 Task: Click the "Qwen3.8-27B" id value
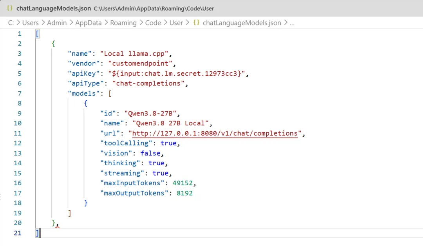point(150,113)
